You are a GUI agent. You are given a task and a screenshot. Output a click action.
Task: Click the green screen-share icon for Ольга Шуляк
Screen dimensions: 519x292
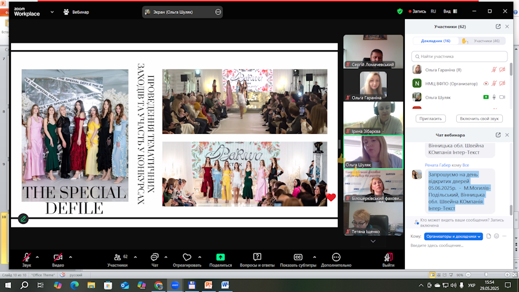click(486, 97)
